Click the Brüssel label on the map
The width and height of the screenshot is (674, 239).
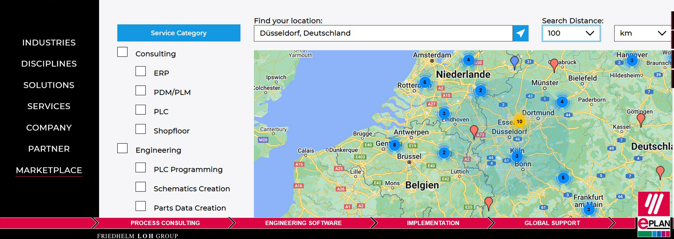click(x=409, y=156)
